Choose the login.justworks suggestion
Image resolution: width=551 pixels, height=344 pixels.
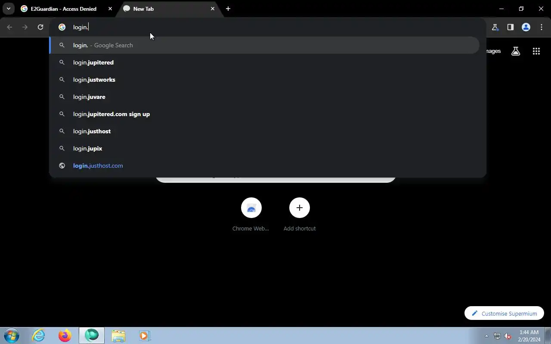click(x=264, y=80)
